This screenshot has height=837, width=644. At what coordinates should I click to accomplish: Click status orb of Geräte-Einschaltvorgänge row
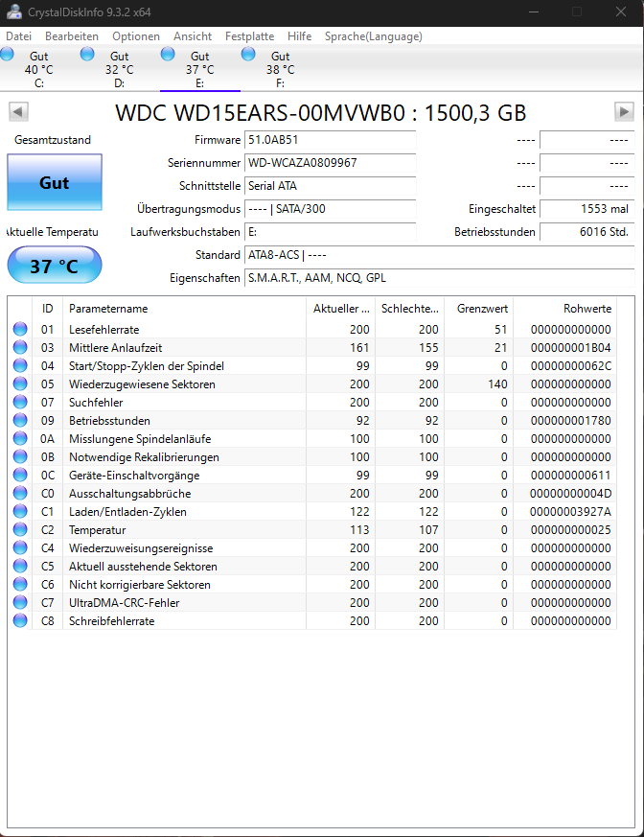point(20,476)
